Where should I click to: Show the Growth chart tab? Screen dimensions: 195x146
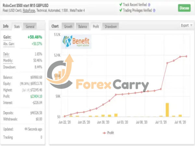coord(68,26)
